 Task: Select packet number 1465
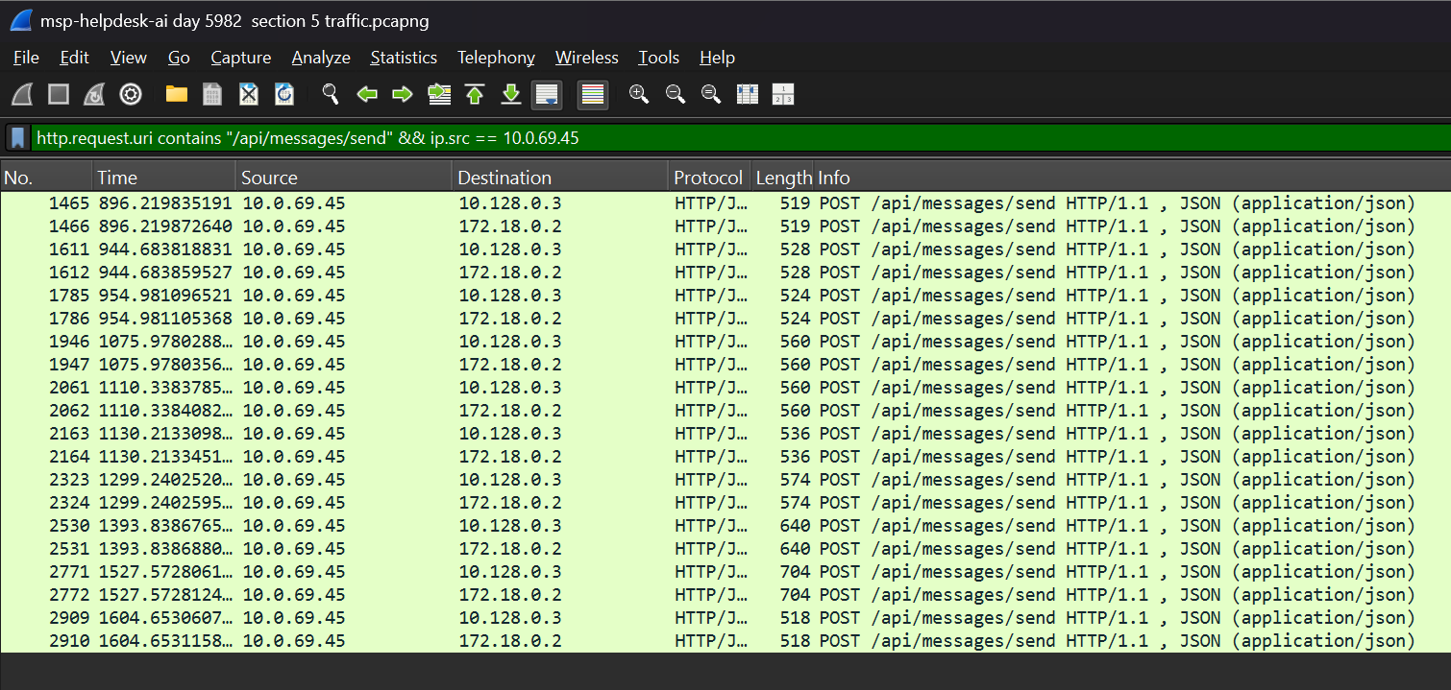(384, 202)
